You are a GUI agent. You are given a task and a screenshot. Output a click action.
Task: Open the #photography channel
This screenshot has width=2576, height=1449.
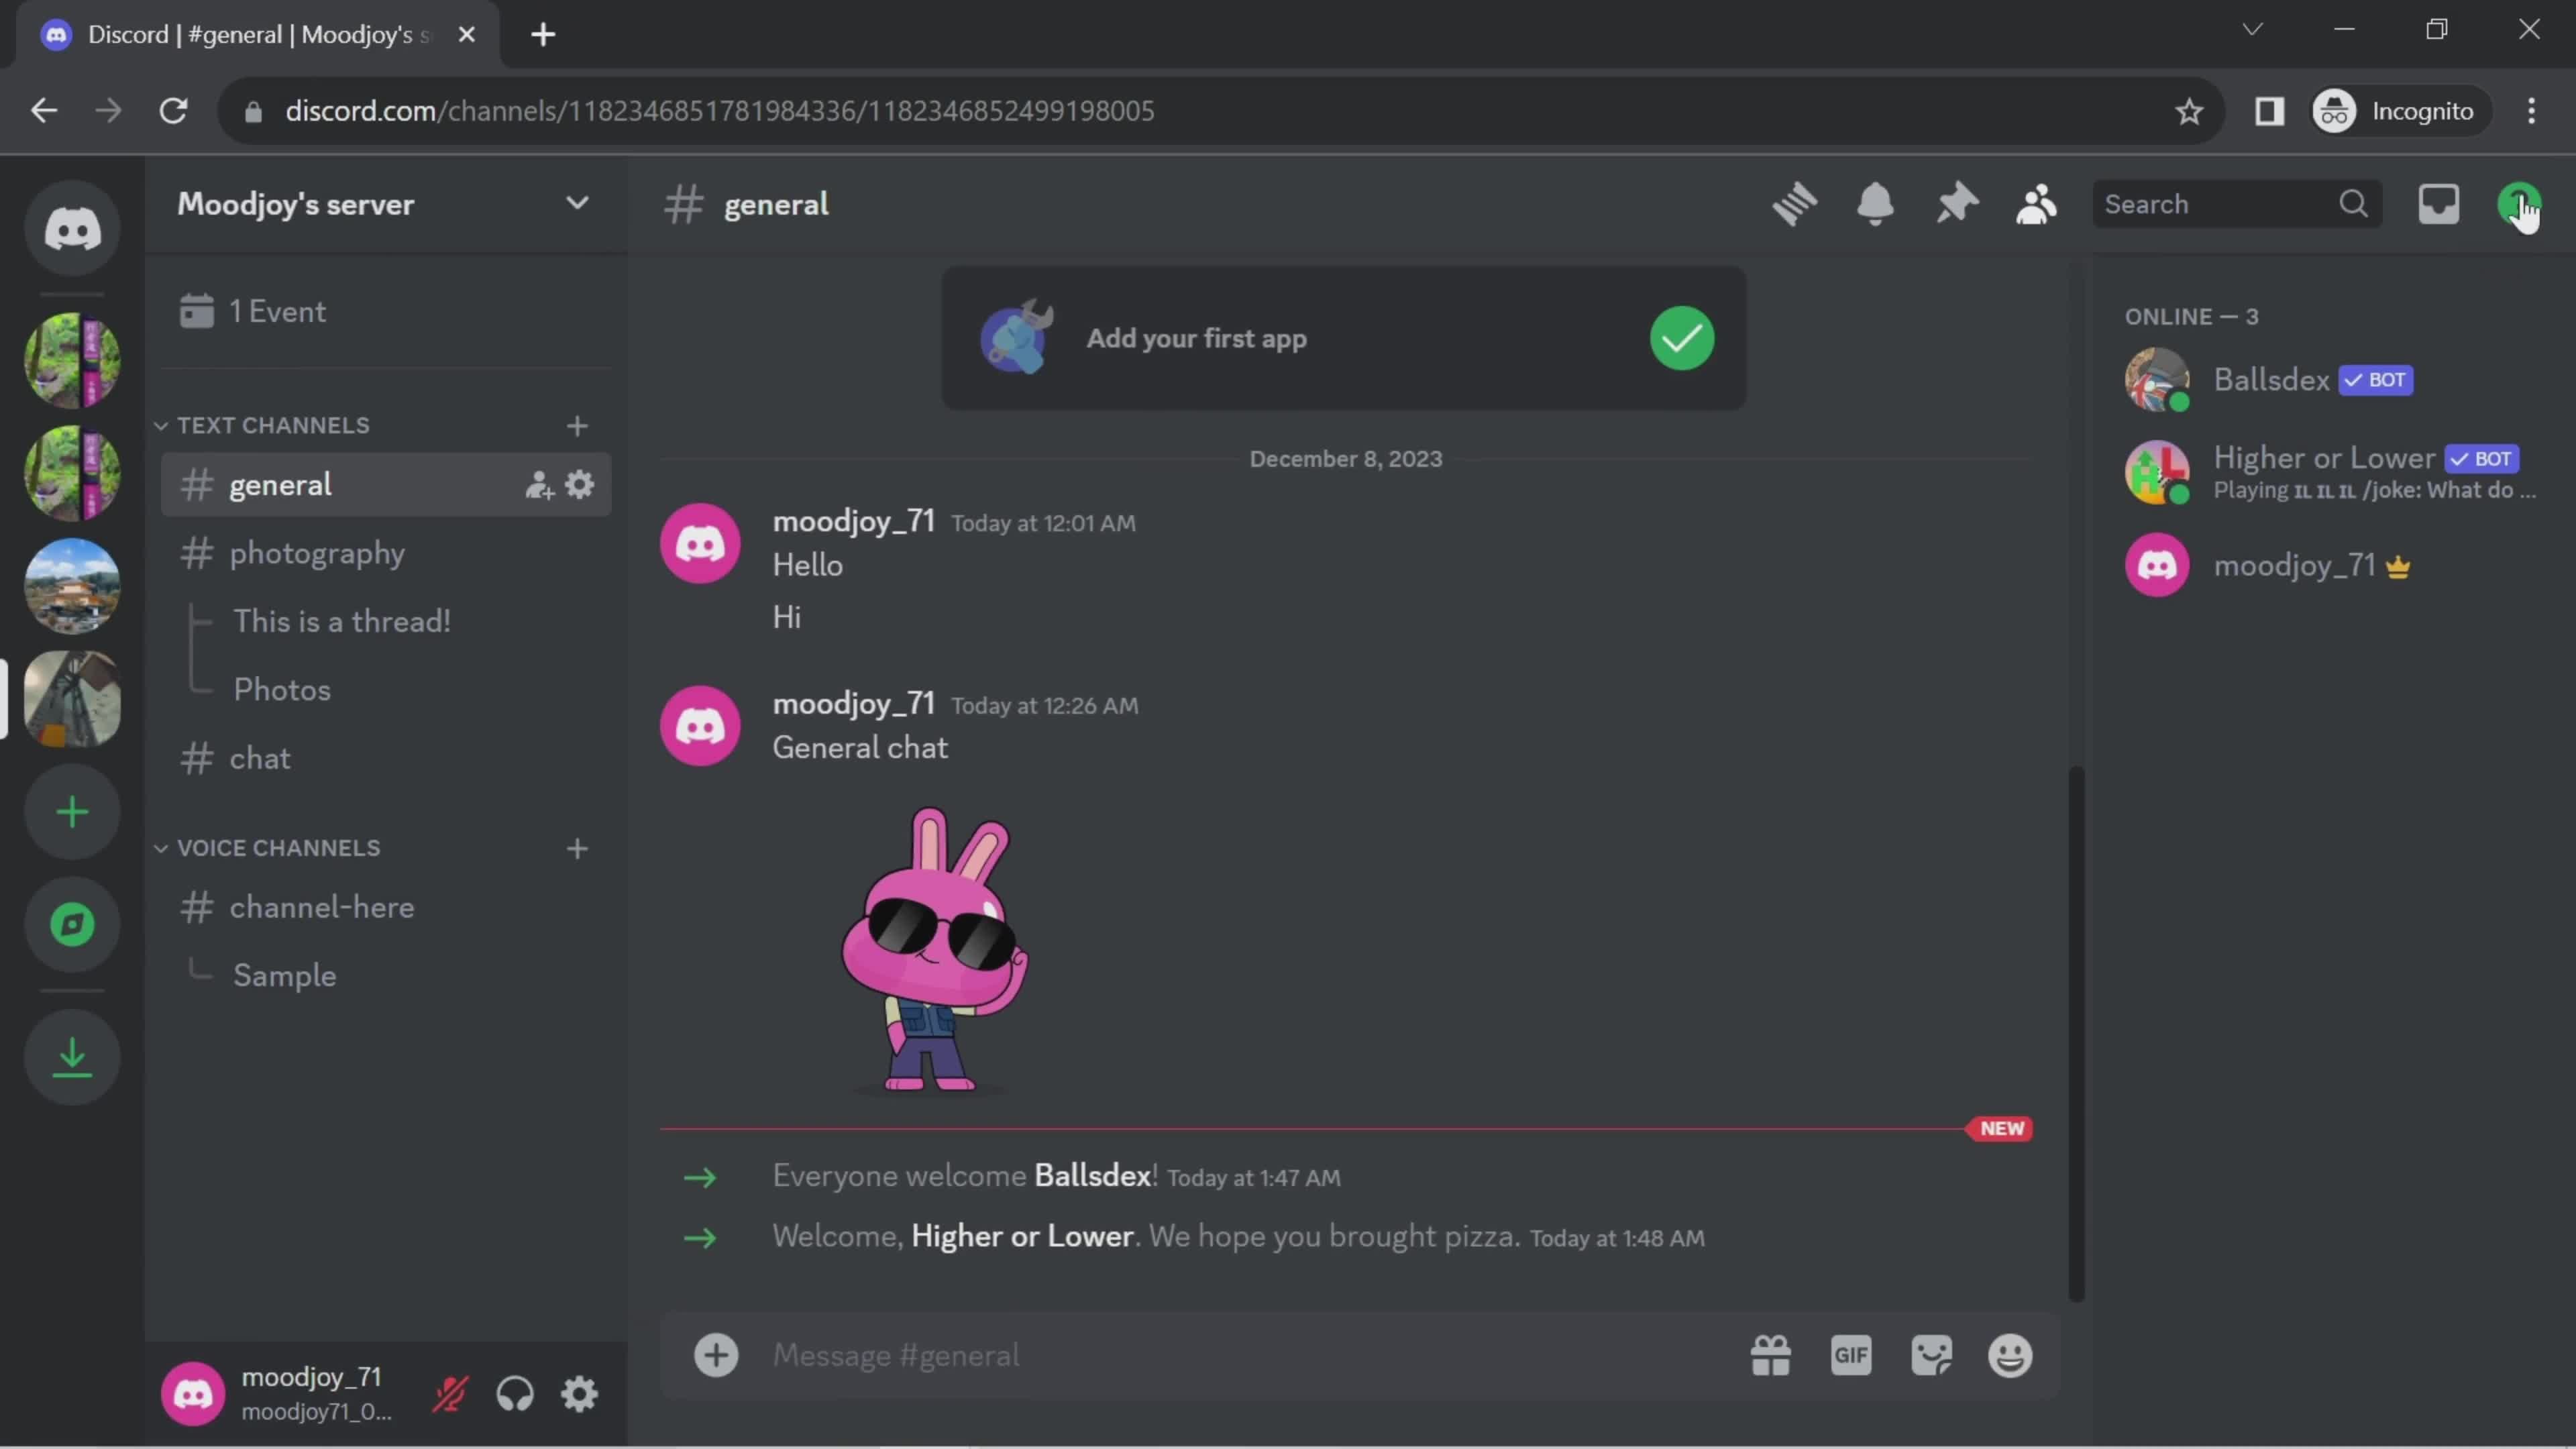coord(317,553)
